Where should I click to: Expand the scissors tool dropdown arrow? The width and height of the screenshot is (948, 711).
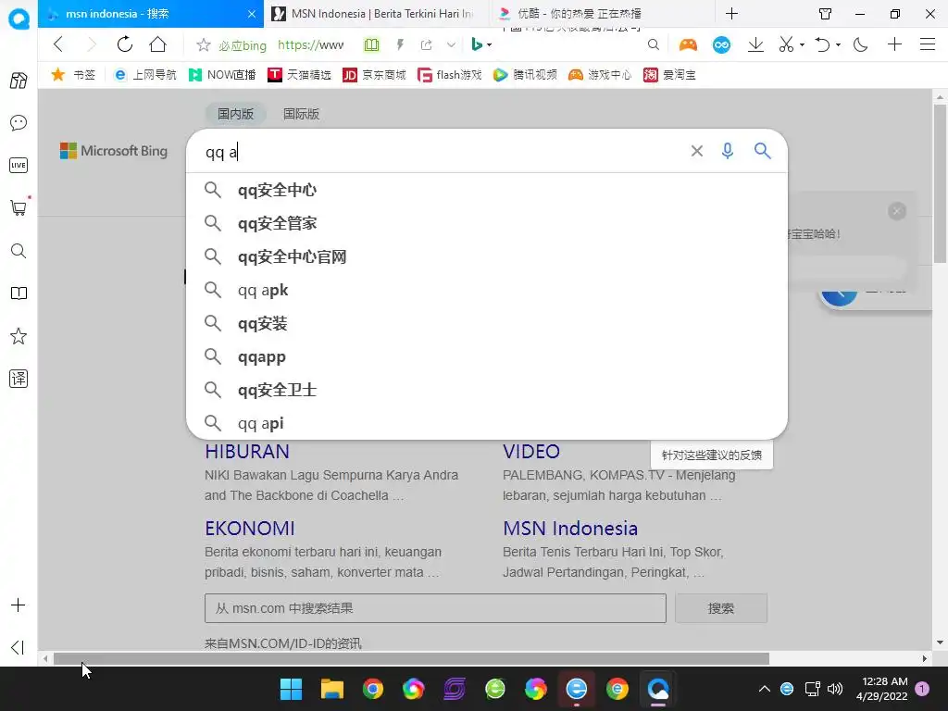click(x=802, y=44)
